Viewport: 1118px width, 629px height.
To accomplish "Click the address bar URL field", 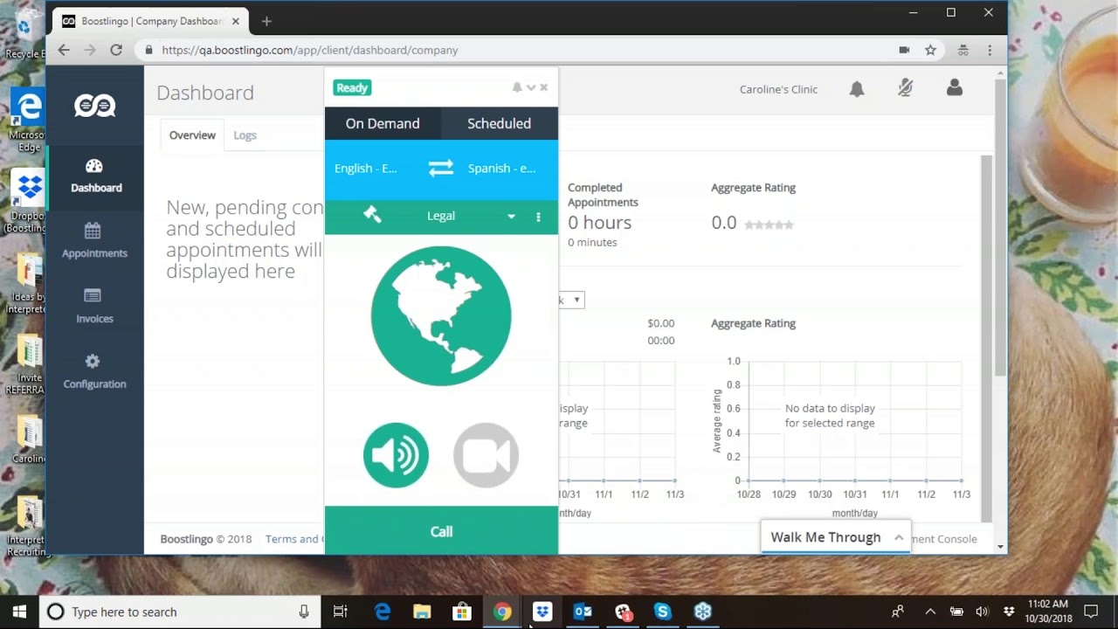I will pyautogui.click(x=524, y=50).
